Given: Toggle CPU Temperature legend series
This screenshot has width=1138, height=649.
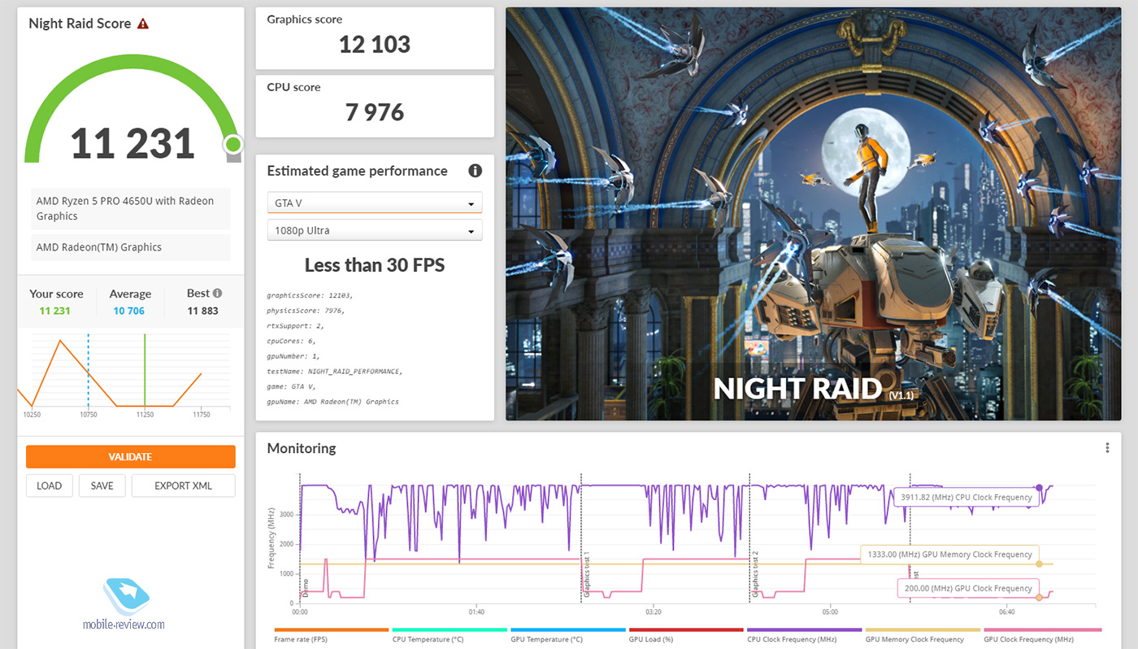Looking at the screenshot, I should pos(450,635).
